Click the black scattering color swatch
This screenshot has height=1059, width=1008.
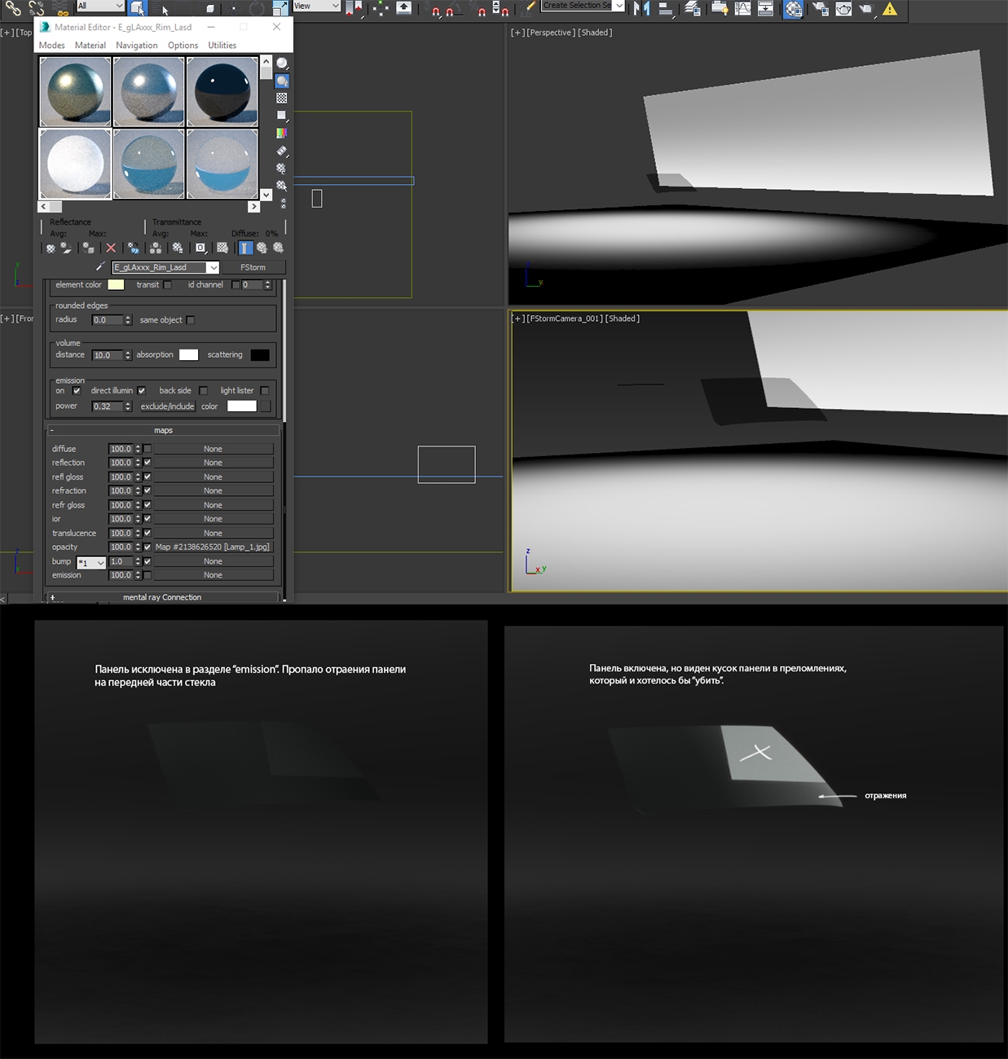(260, 355)
